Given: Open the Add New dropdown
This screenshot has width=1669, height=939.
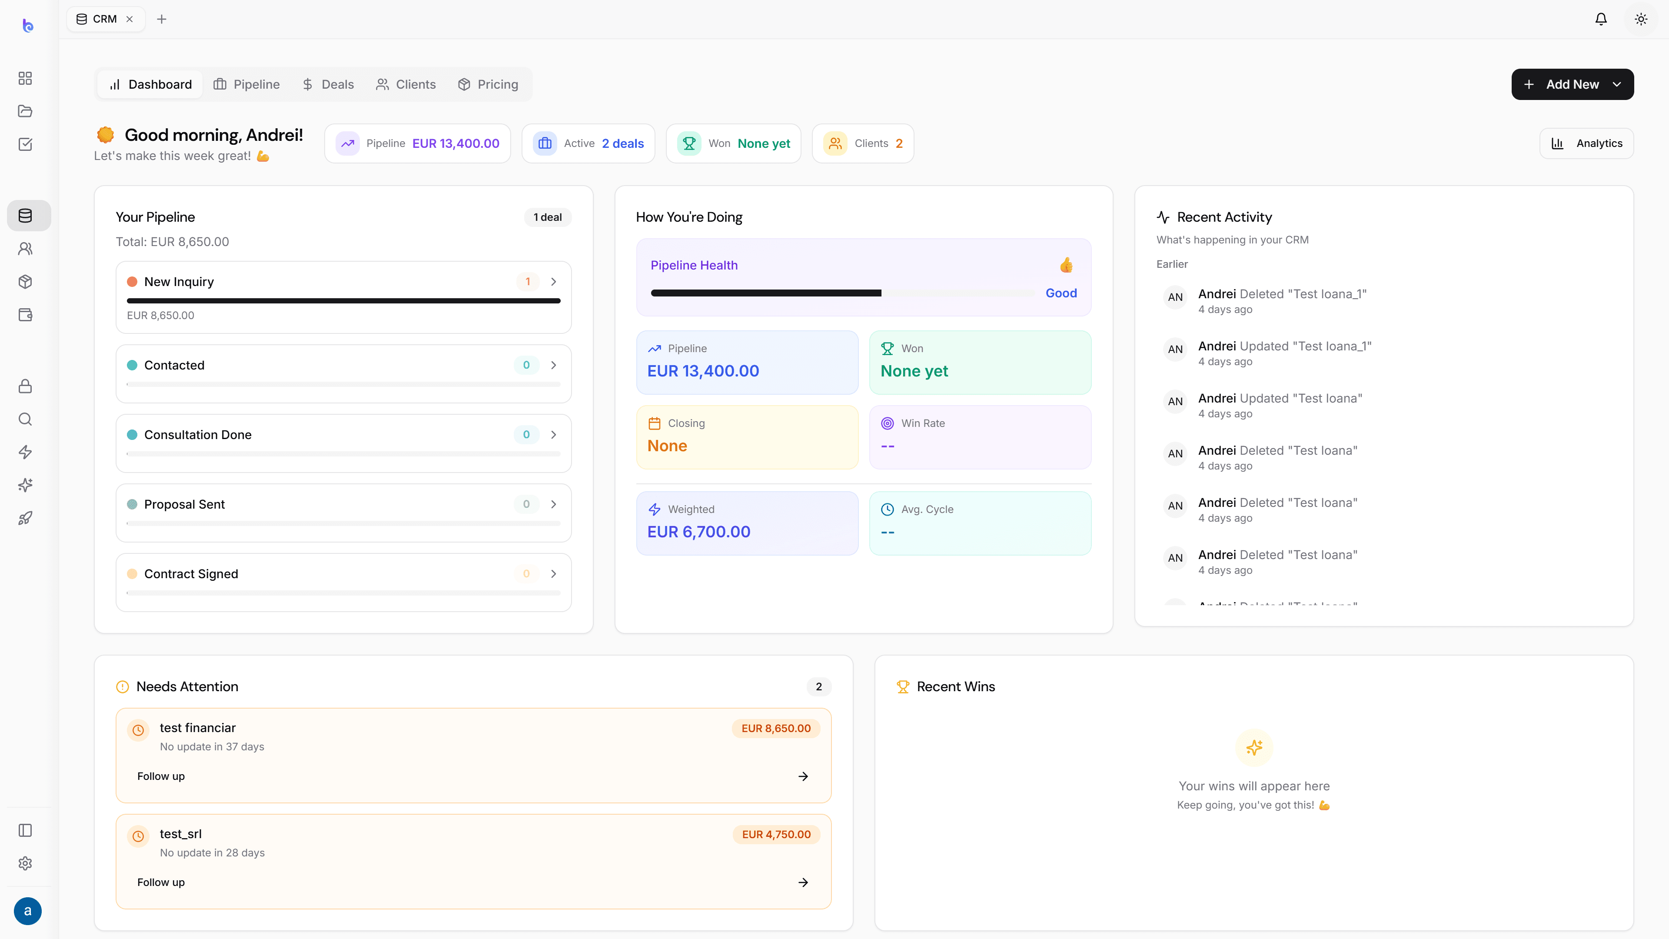Looking at the screenshot, I should (1573, 84).
